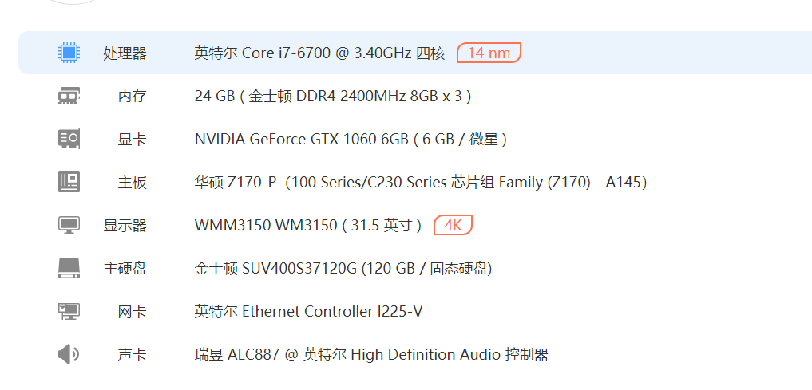The height and width of the screenshot is (390, 812).
Task: Click the motherboard icon
Action: tap(69, 183)
